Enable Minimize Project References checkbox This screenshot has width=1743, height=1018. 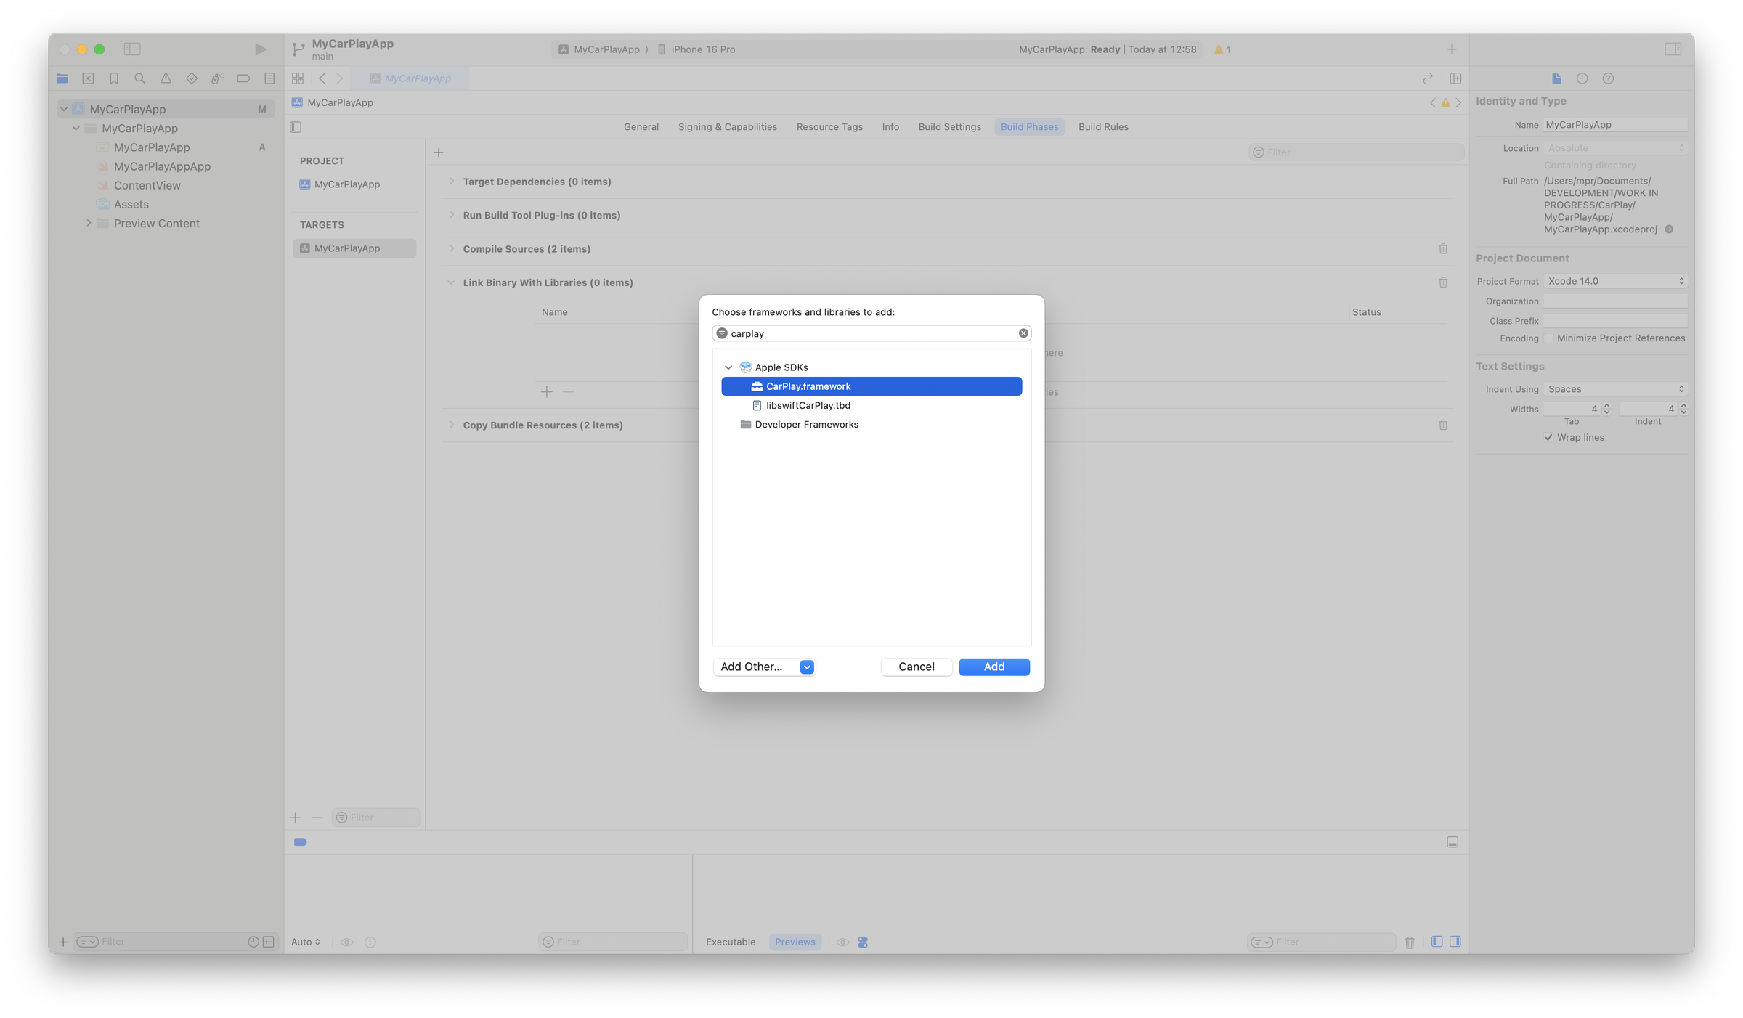pos(1548,338)
